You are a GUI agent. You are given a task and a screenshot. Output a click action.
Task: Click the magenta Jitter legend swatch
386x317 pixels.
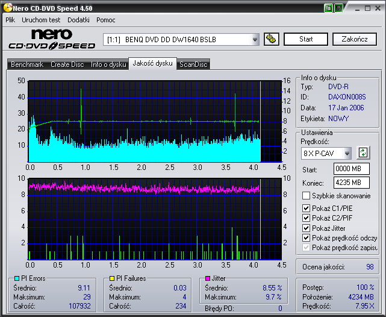coord(208,278)
